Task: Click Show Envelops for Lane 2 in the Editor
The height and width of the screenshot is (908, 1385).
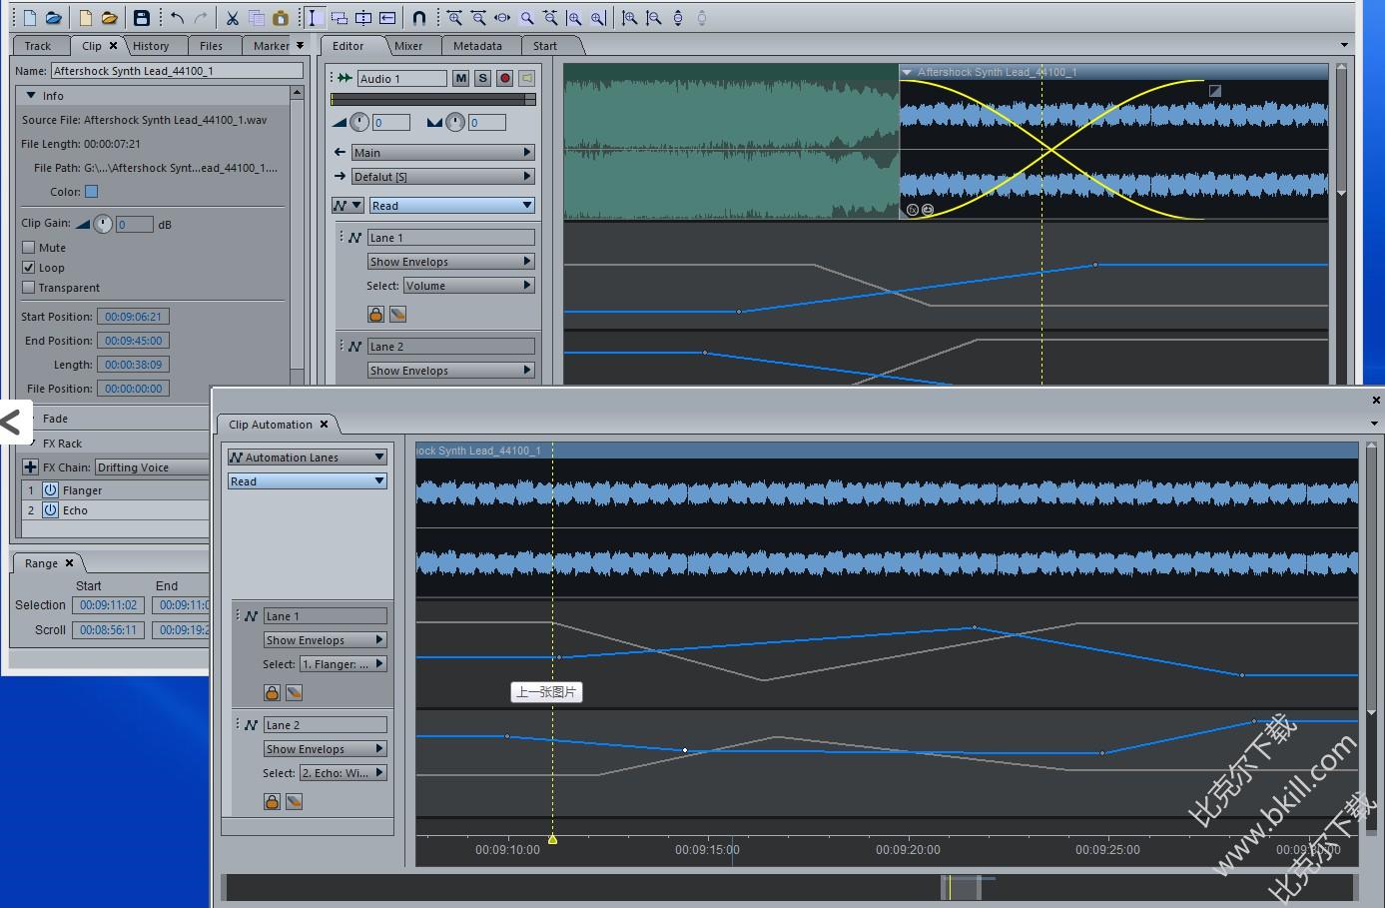Action: point(451,370)
